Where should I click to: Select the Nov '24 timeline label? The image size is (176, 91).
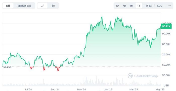(x=81, y=89)
